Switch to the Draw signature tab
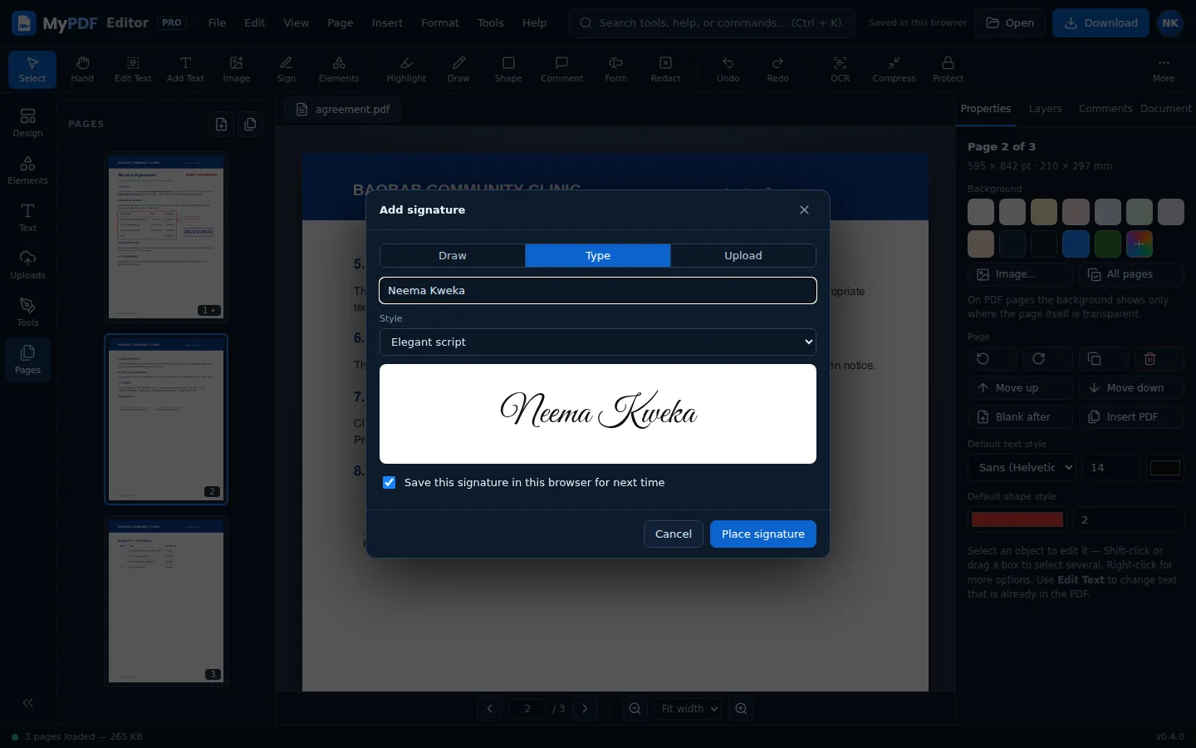1196x748 pixels. (453, 256)
